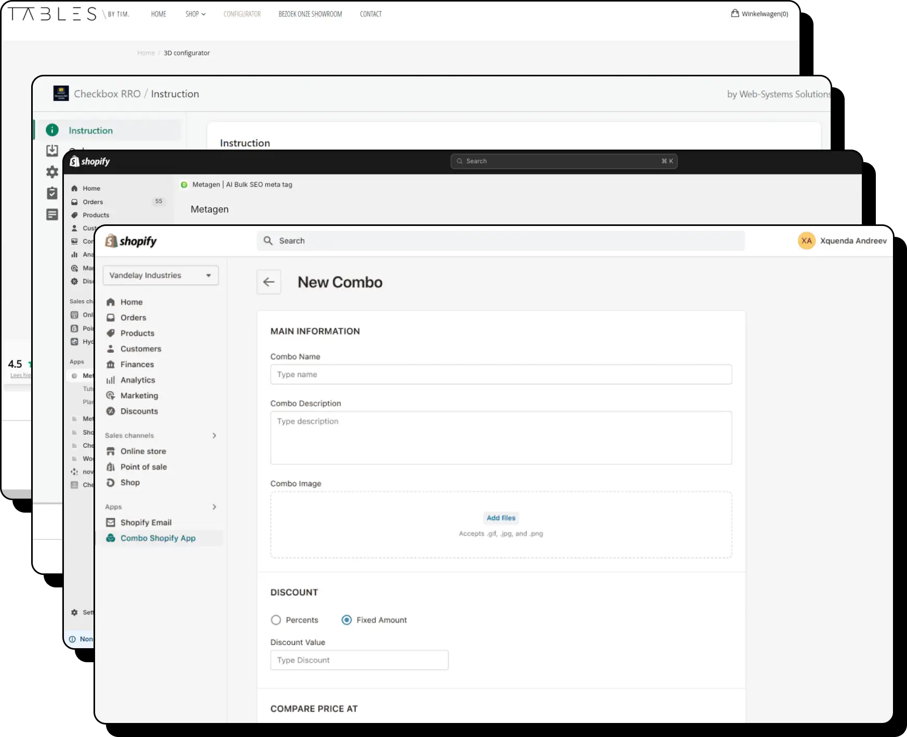The height and width of the screenshot is (737, 907).
Task: Click the Search box in dark Shopify window
Action: pyautogui.click(x=564, y=161)
